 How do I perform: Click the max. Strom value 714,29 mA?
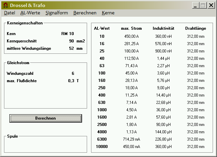coord(132,139)
